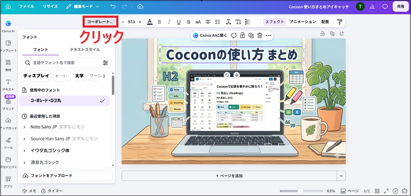Open the アプリ sidebar panel
This screenshot has height=196, width=411.
8,182
